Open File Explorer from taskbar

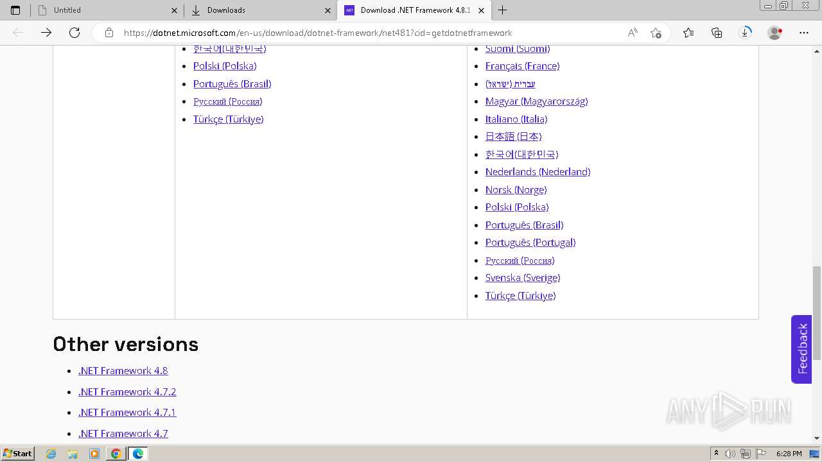click(x=73, y=454)
